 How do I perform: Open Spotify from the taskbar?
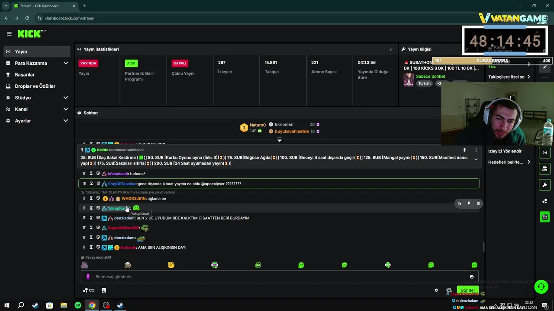[x=78, y=305]
